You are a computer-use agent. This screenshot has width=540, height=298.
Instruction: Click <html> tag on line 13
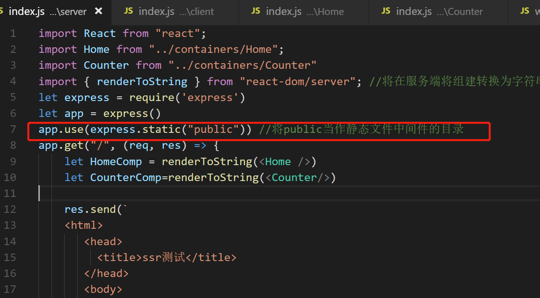click(x=84, y=225)
